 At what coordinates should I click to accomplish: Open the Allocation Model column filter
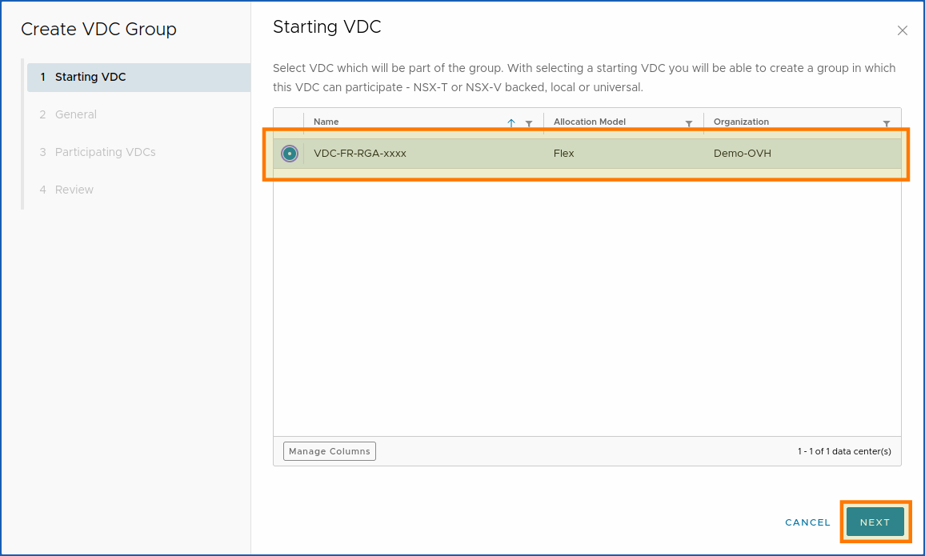coord(689,122)
